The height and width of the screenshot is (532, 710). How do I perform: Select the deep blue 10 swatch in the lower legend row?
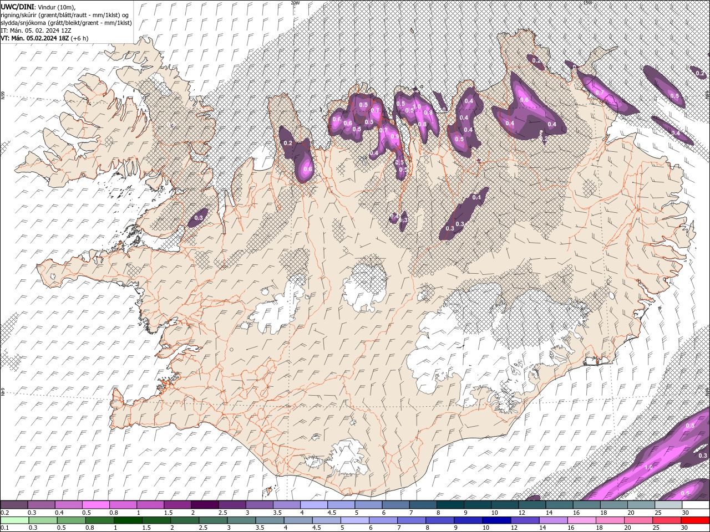click(496, 520)
